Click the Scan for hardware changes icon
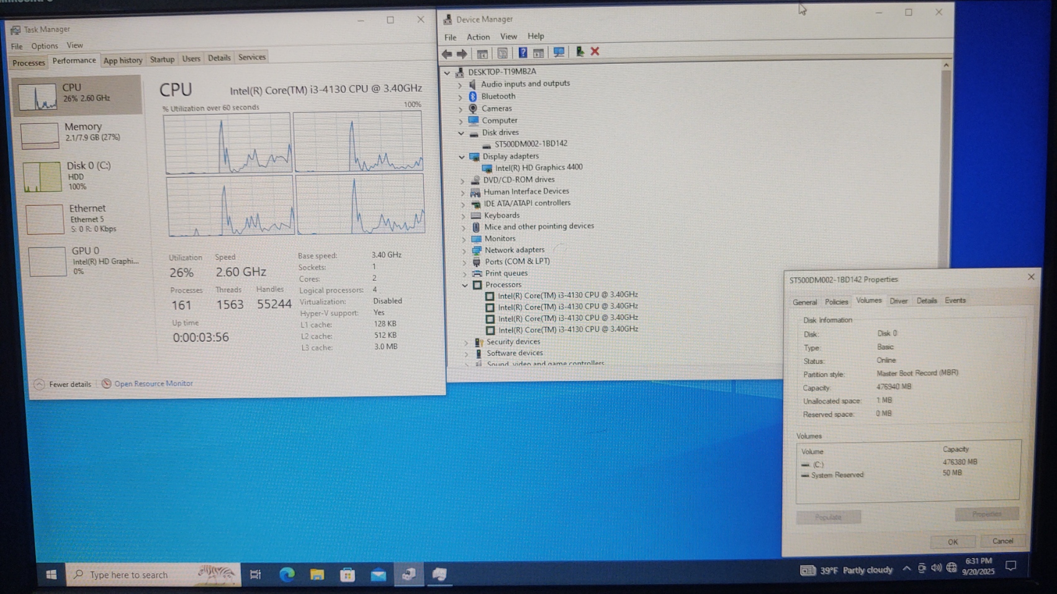The height and width of the screenshot is (594, 1057). 559,53
